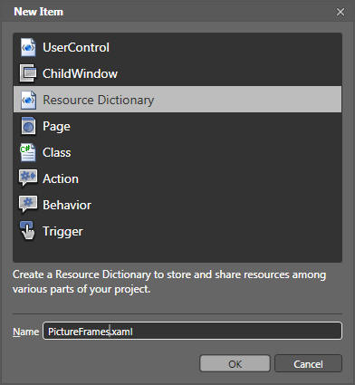The width and height of the screenshot is (355, 385).
Task: Choose the Trigger template label
Action: pyautogui.click(x=62, y=232)
